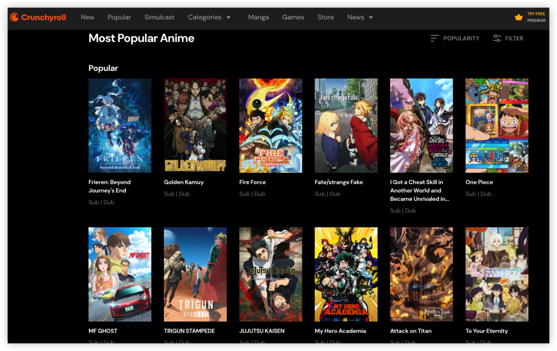Click the TRIGUN STAMPEDE title text
The image size is (557, 351).
tap(189, 331)
